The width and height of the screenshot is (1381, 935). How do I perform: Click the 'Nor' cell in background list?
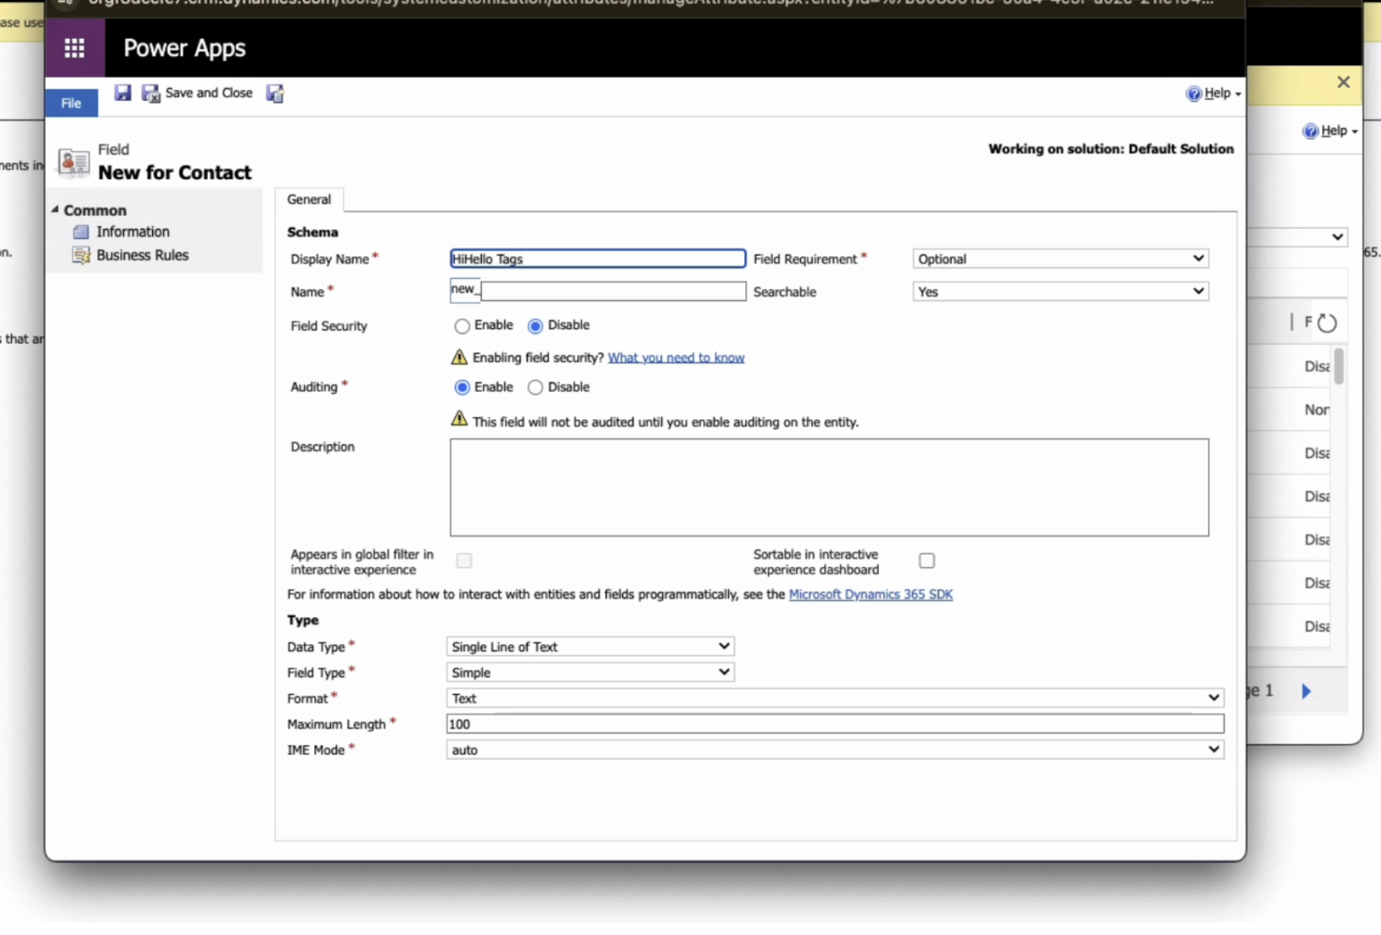[x=1317, y=410]
